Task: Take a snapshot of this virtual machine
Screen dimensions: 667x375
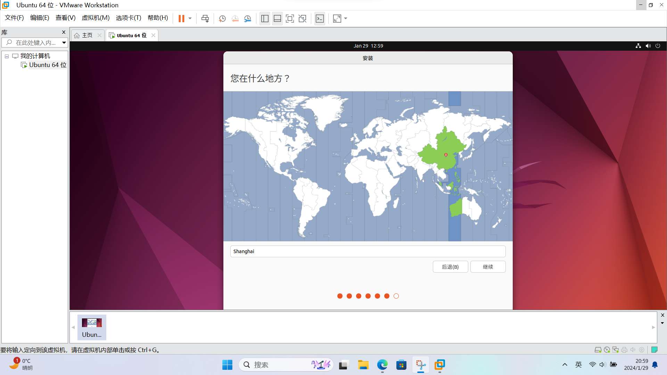Action: (222, 18)
